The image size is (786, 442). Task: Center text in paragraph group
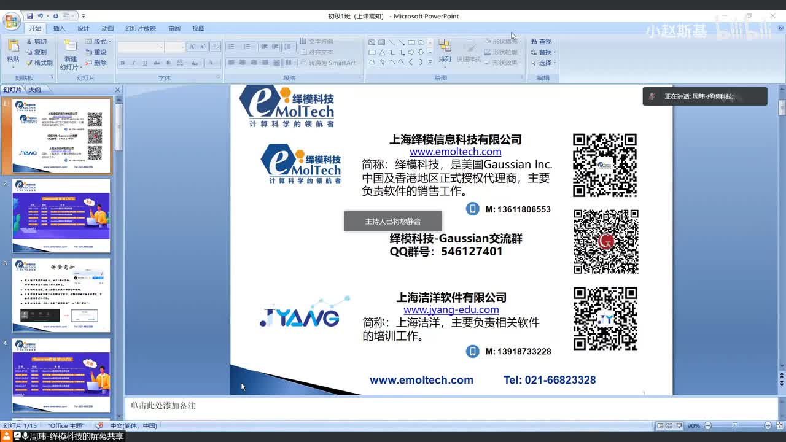pos(243,63)
